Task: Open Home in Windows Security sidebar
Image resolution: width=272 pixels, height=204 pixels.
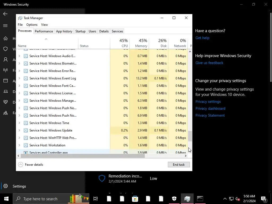Action: 6,38
